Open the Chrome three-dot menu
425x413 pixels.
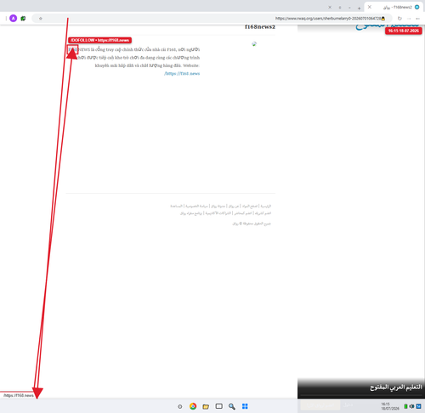(6, 19)
